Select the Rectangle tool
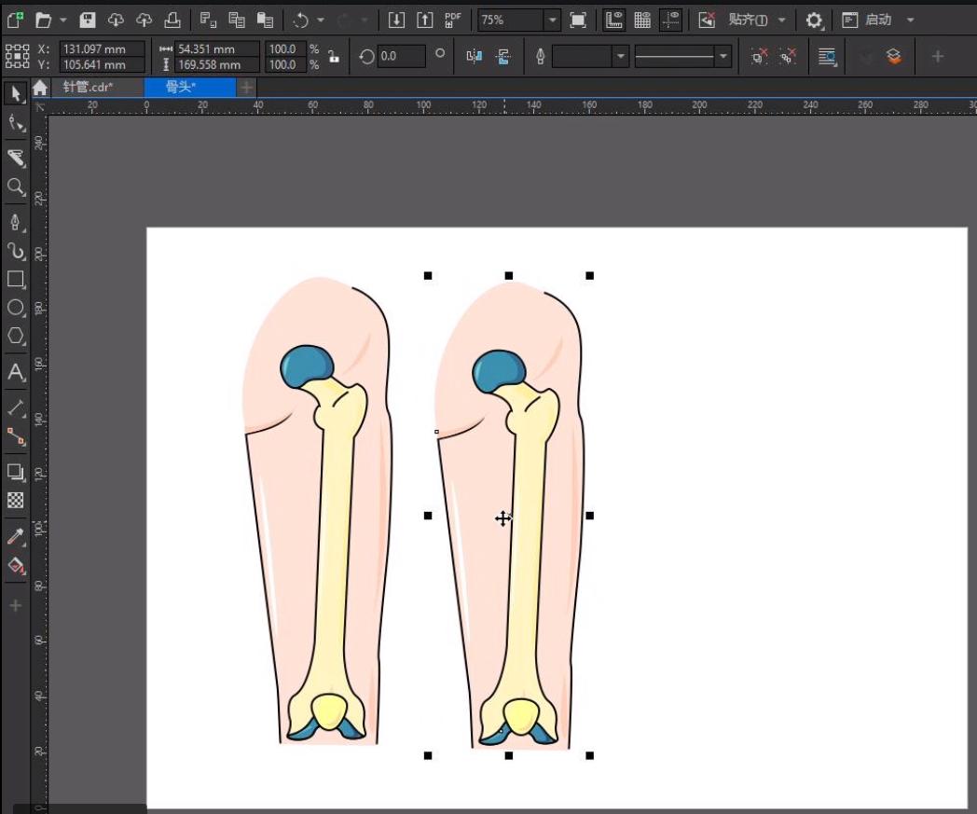 coord(16,279)
